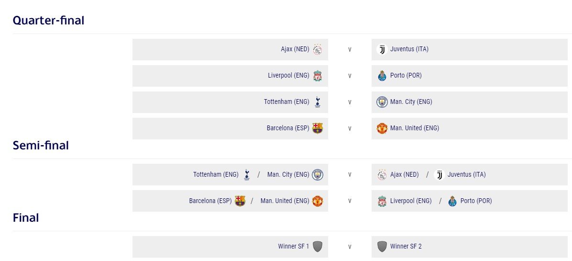Select Man. United (ENG) in Quarter-final
Screen dimensions: 572x261
click(x=415, y=128)
